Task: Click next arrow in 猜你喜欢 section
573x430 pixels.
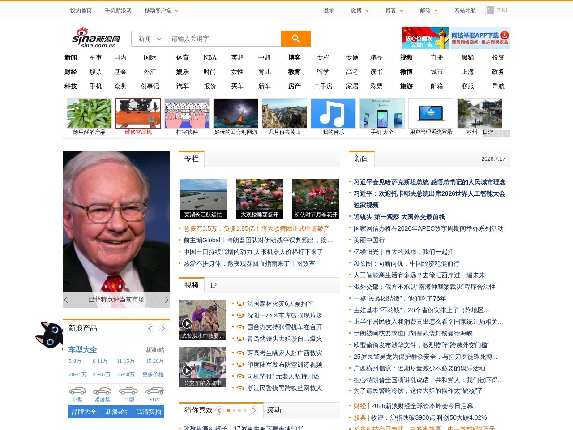Action: (x=254, y=410)
